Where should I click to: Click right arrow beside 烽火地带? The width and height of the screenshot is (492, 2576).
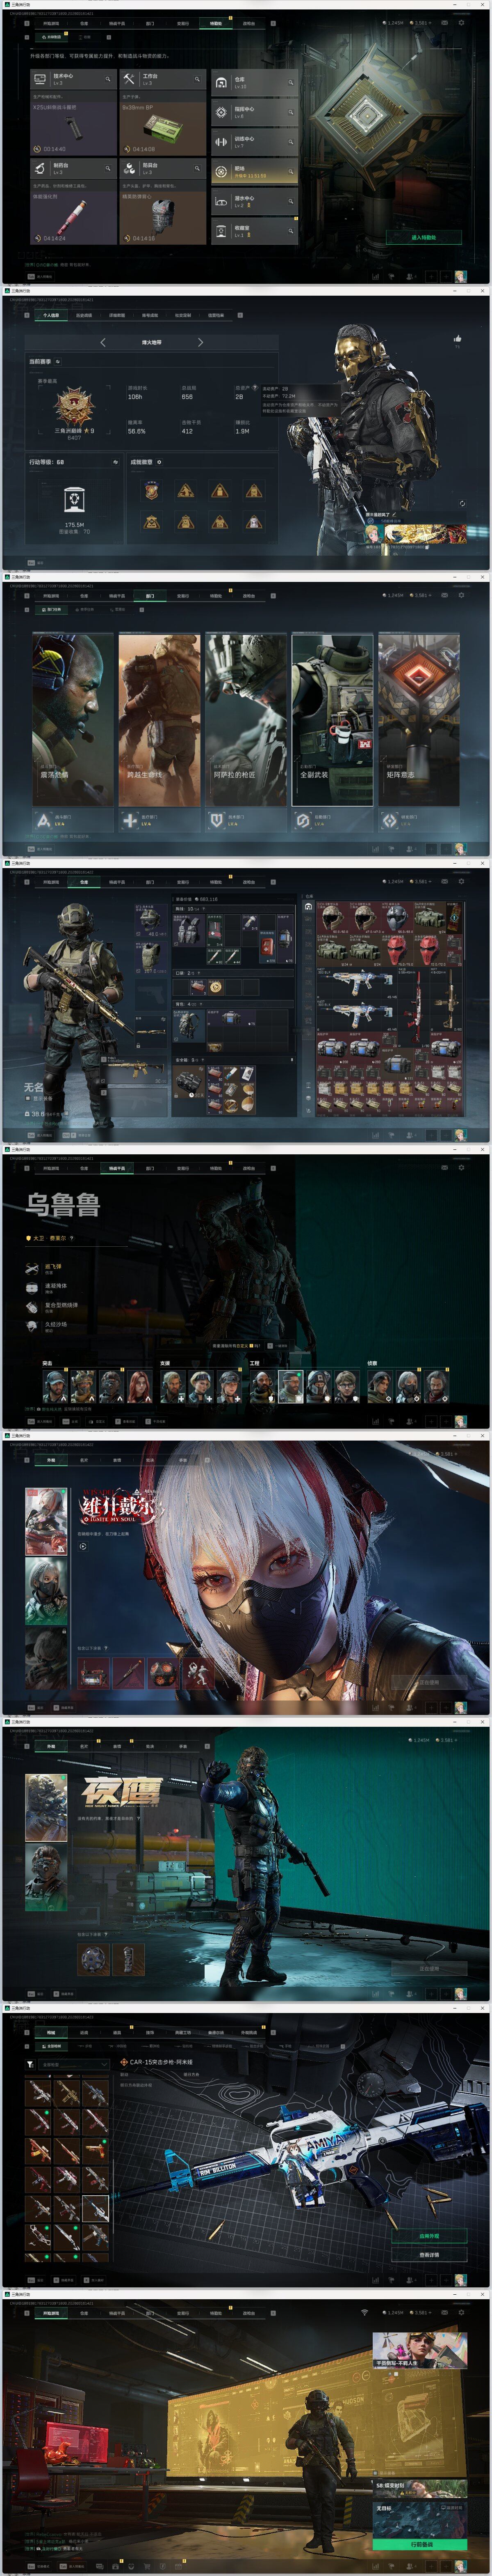[x=200, y=342]
